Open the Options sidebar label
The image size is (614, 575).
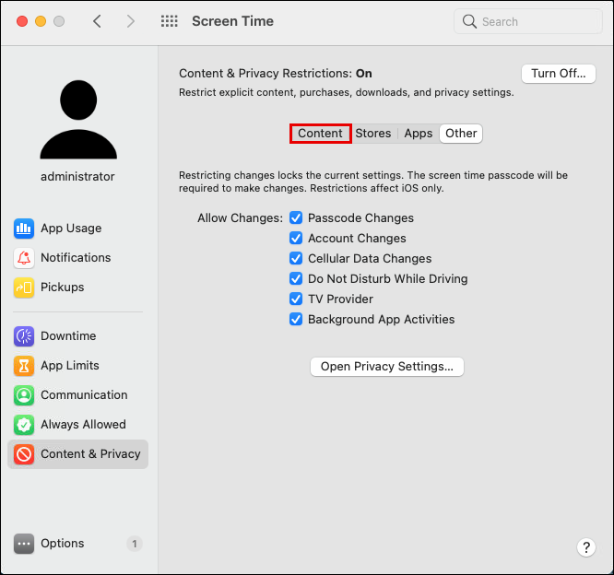click(x=63, y=544)
